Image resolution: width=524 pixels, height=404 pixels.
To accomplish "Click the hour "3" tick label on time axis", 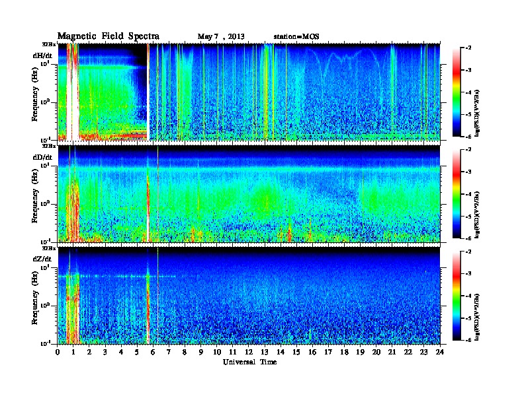I will [106, 353].
